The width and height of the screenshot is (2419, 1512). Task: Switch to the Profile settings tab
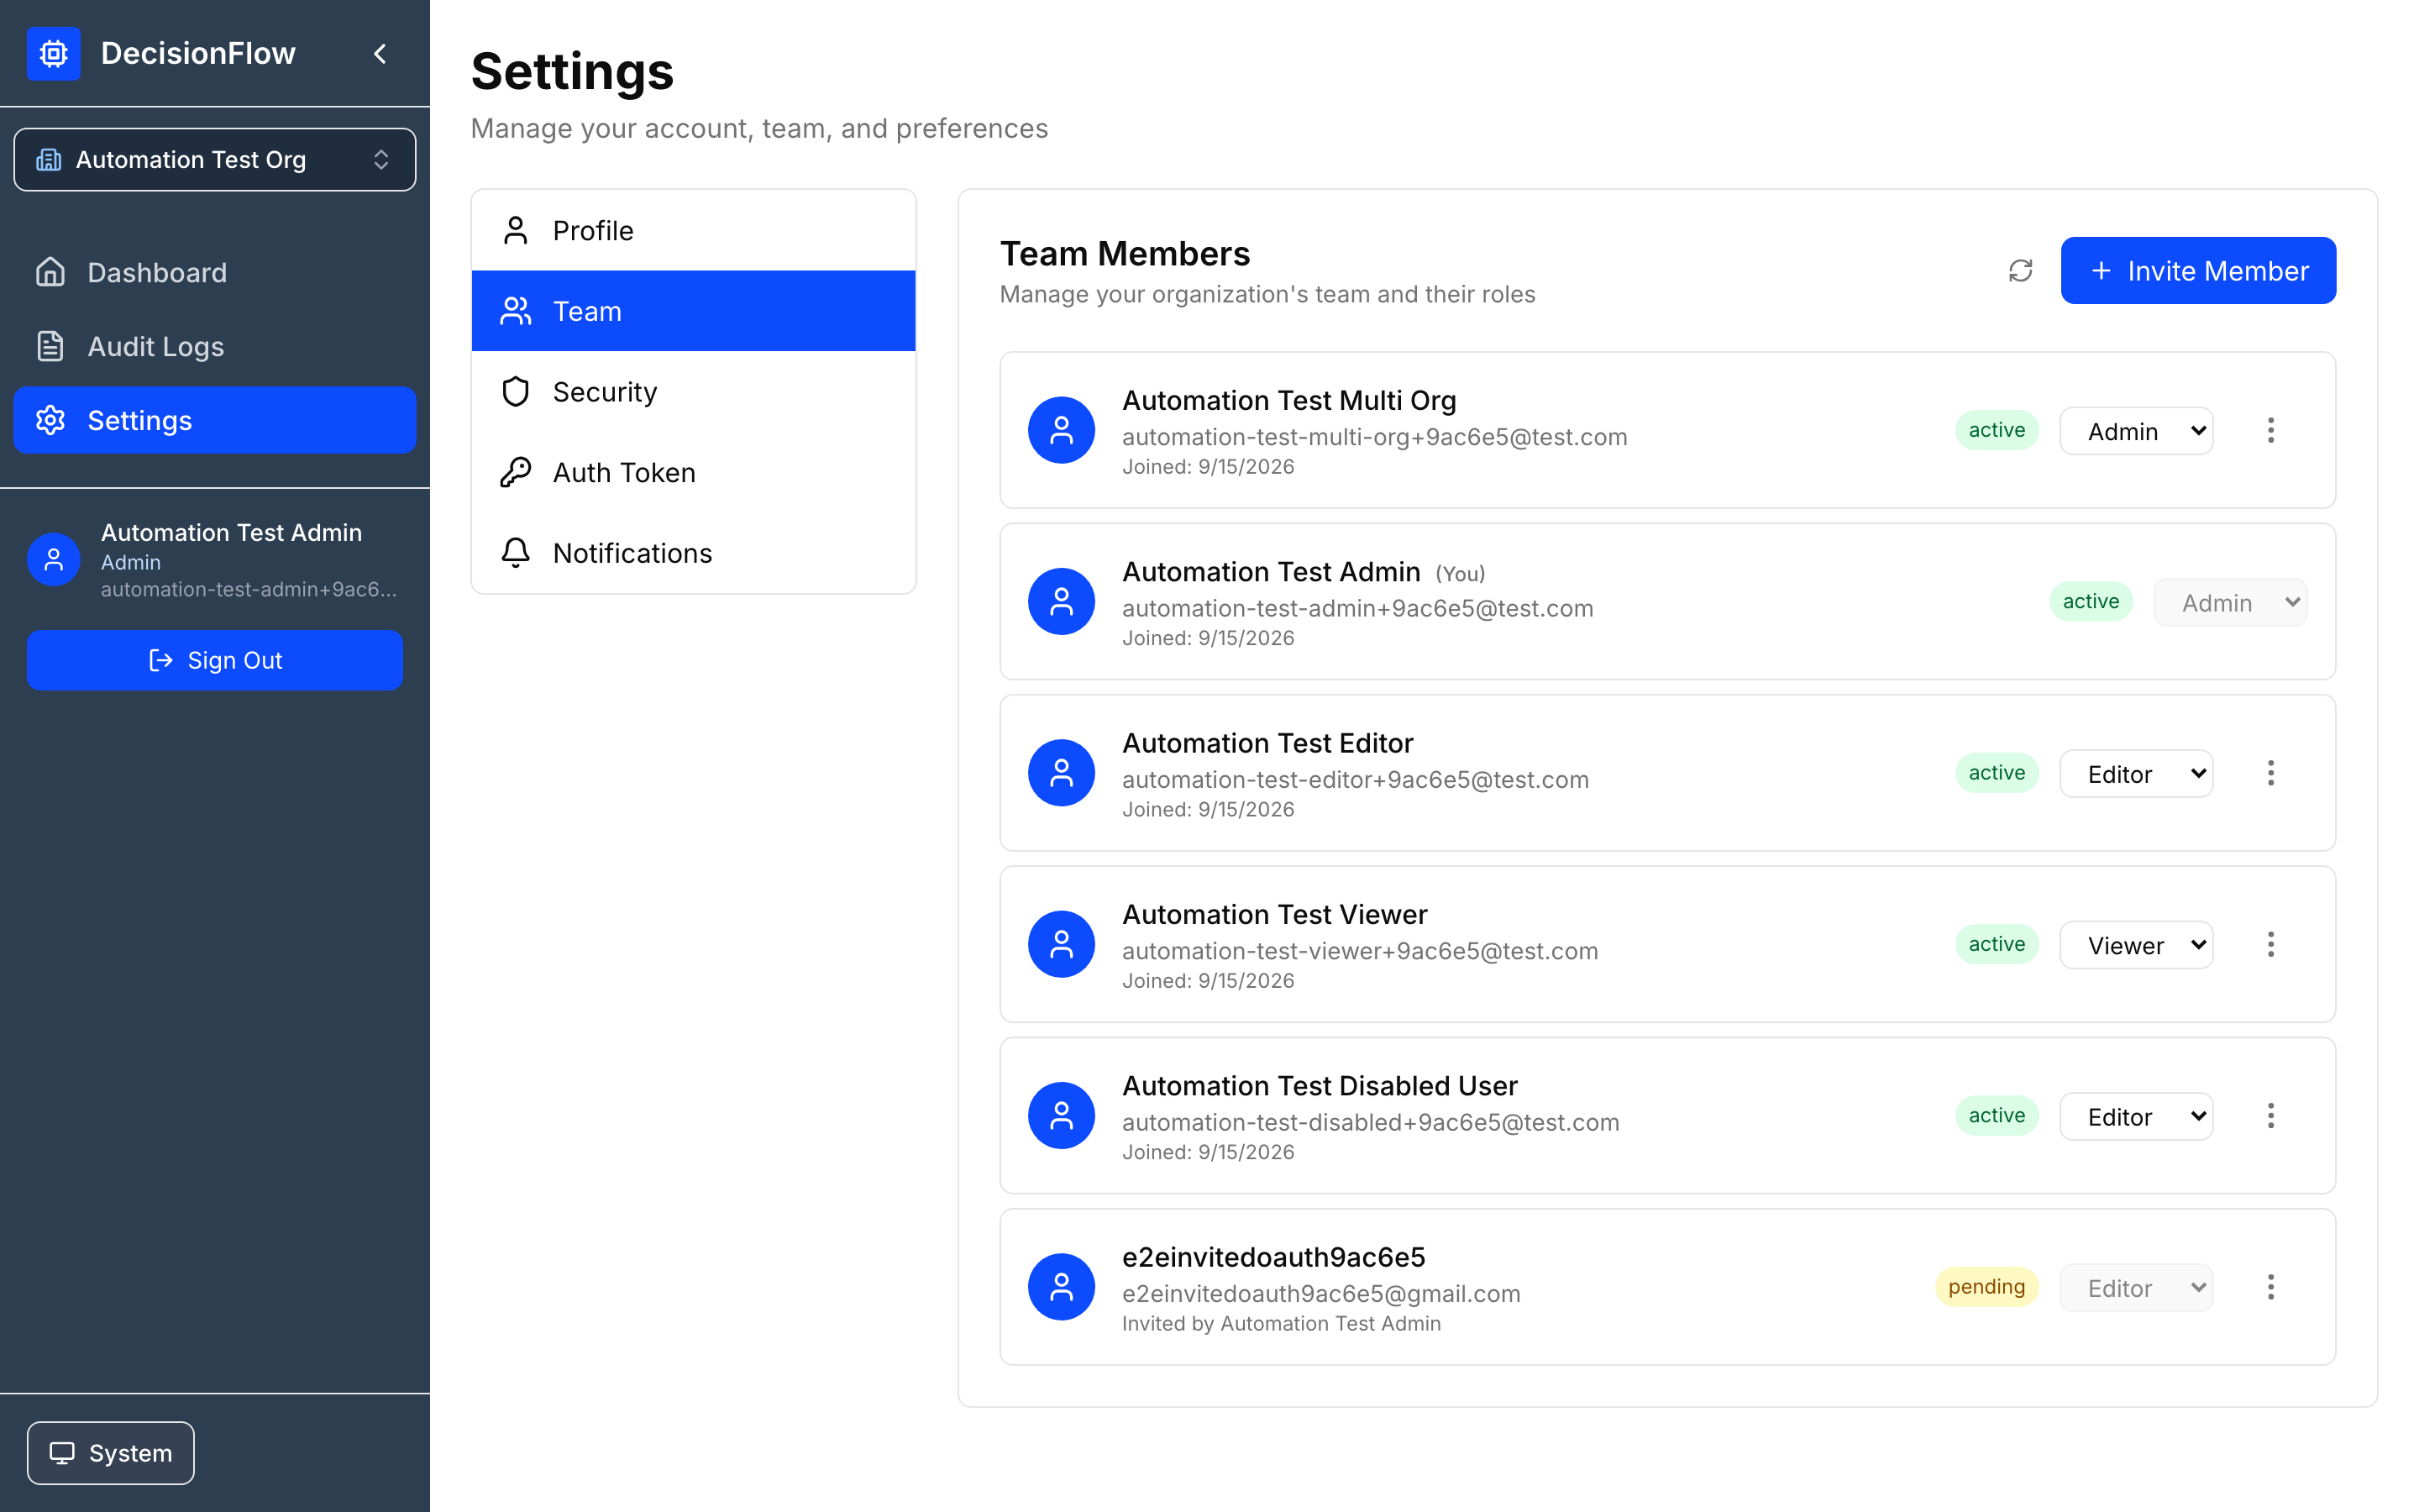click(x=694, y=230)
